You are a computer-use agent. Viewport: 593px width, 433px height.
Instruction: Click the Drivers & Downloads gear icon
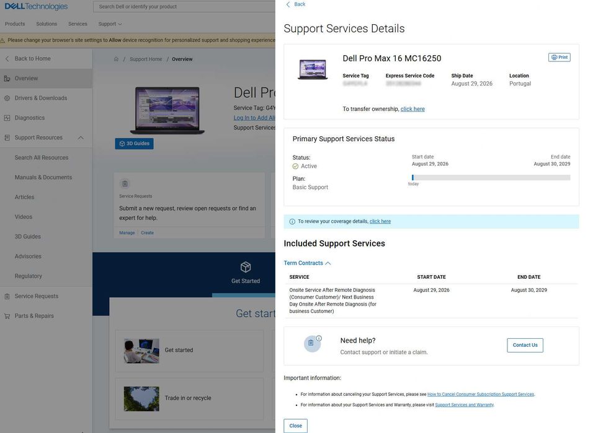point(7,98)
